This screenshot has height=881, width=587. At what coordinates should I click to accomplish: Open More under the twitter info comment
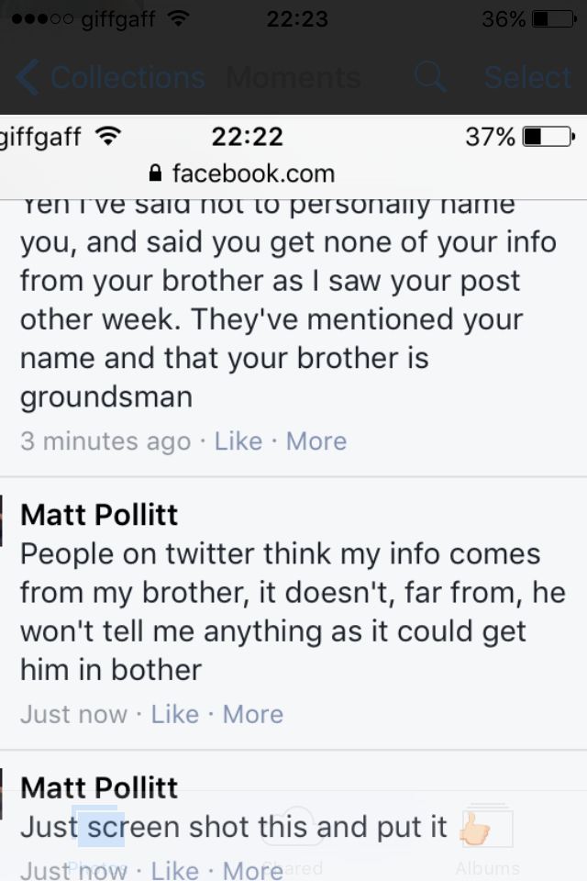point(253,714)
